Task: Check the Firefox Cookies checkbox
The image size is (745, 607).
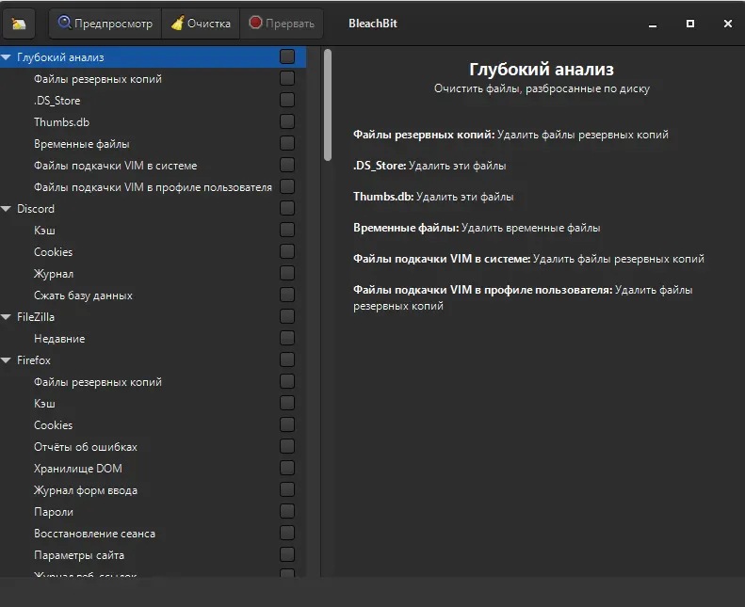Action: pos(287,425)
